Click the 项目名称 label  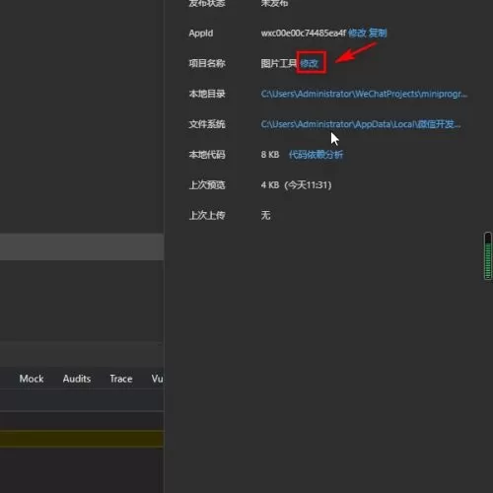tap(207, 63)
